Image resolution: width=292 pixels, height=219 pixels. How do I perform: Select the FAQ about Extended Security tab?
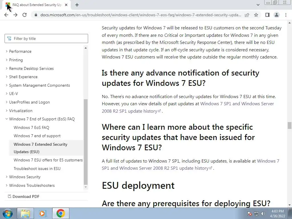(37, 5)
